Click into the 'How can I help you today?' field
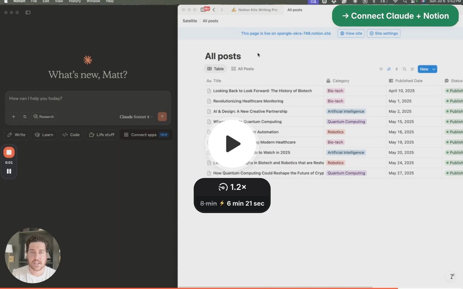The width and height of the screenshot is (463, 289). point(87,98)
